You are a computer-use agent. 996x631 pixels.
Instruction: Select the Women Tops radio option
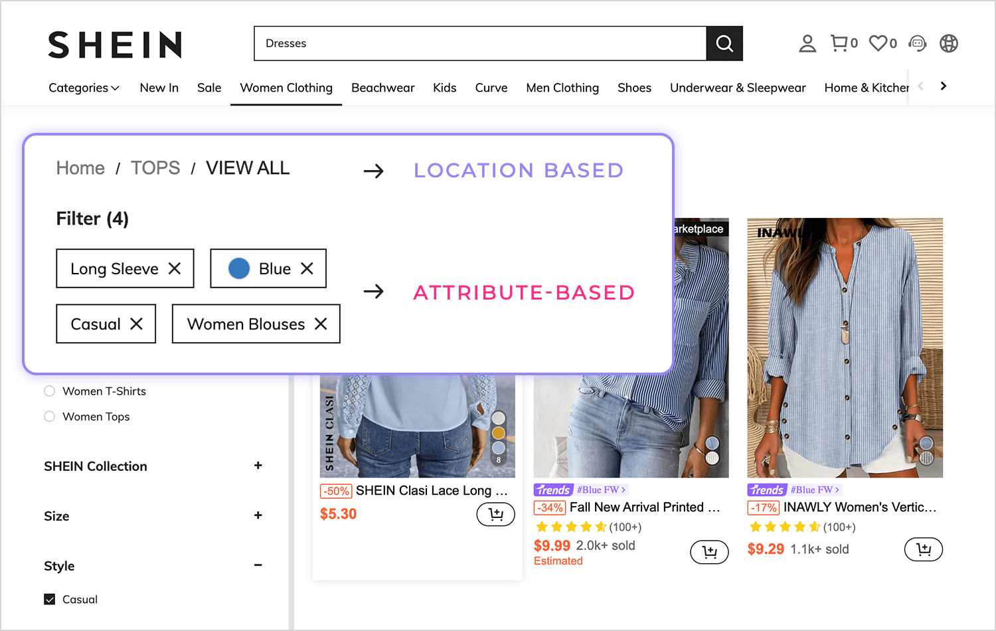coord(50,416)
